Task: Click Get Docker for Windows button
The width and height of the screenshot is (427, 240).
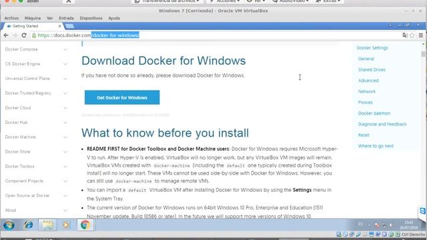Action: click(122, 97)
